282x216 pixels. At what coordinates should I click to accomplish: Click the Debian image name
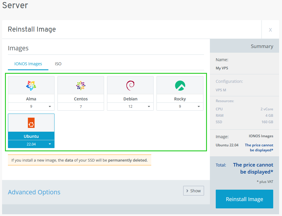(130, 99)
